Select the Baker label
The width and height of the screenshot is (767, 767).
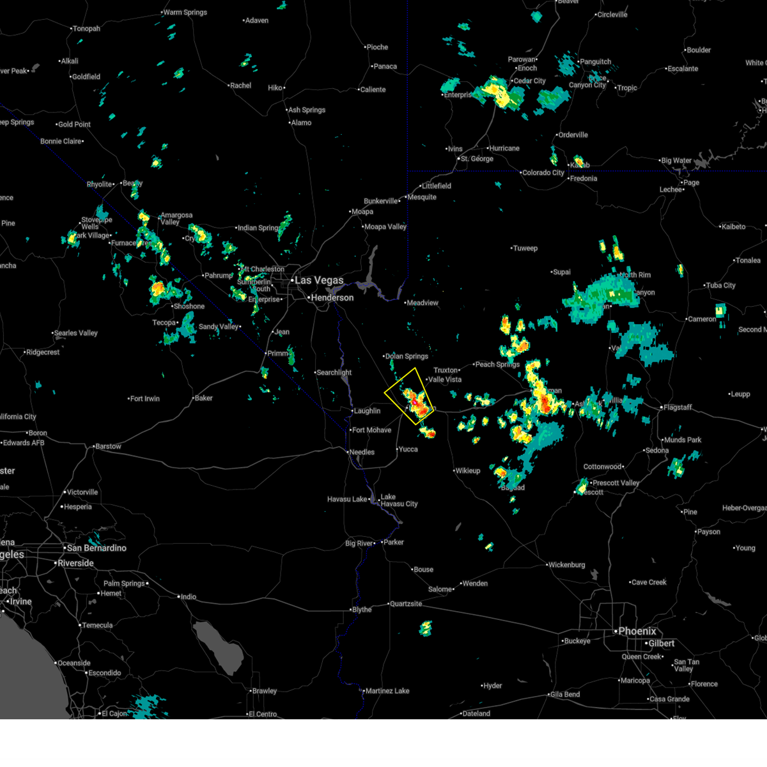204,398
